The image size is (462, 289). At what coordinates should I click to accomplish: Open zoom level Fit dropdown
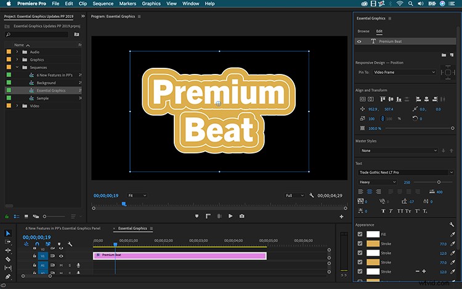coord(137,195)
